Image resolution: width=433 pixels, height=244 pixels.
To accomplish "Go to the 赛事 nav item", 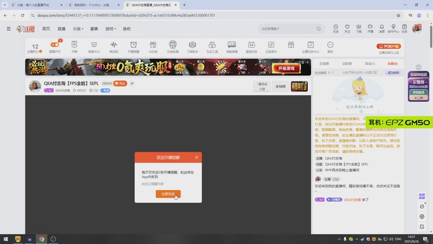I will pyautogui.click(x=94, y=29).
